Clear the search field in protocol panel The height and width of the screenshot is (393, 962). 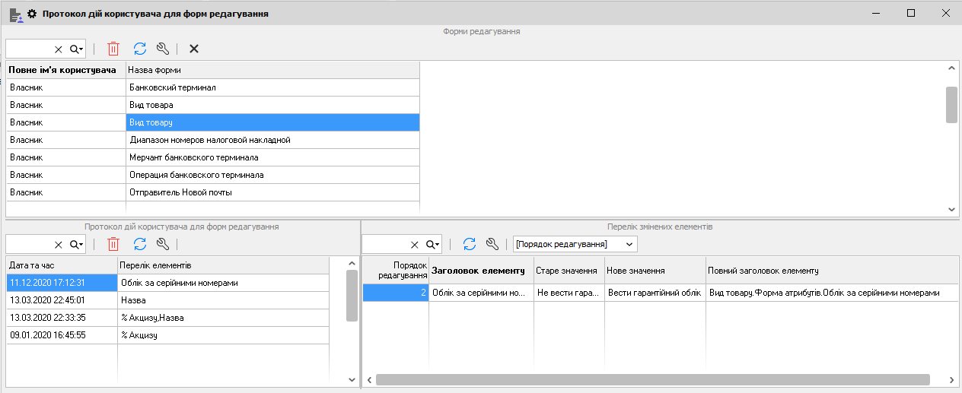(x=59, y=244)
